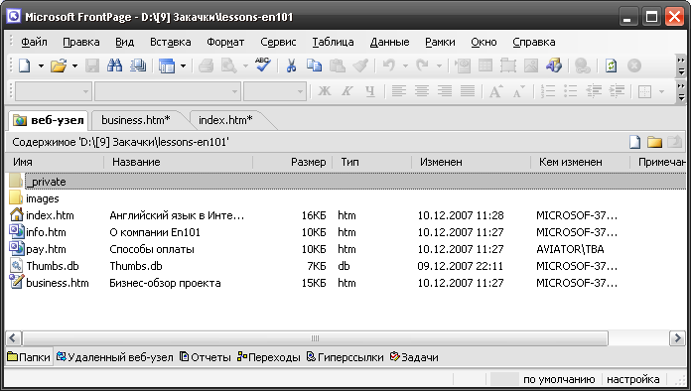The height and width of the screenshot is (391, 691).
Task: Click the Increase font size icon
Action: [495, 91]
